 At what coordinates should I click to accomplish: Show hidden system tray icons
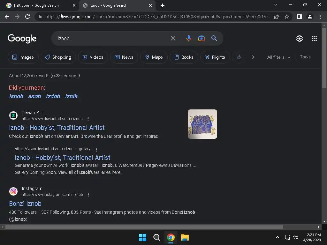pos(278,237)
